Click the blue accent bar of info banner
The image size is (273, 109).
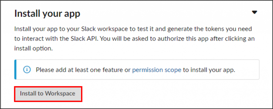pos(15,70)
